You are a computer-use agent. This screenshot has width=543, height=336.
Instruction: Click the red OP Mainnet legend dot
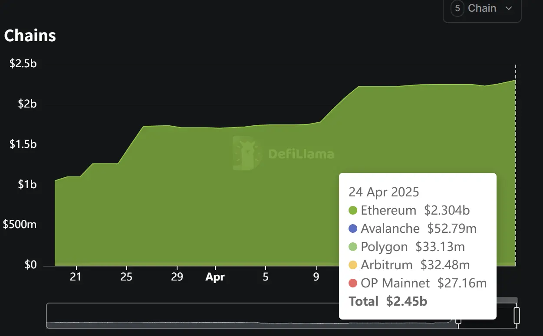(353, 284)
